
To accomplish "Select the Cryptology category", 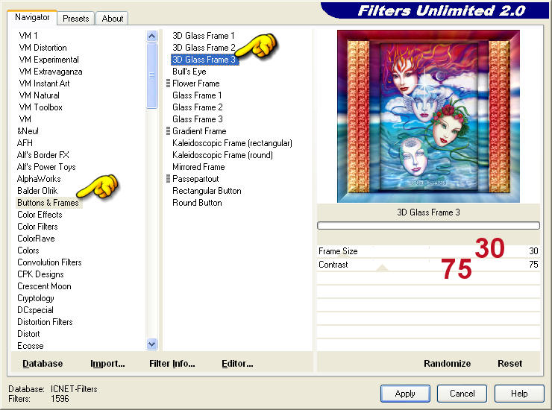I will coord(36,298).
